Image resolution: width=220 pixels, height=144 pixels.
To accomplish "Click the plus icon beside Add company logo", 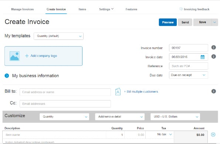I will tap(27, 56).
